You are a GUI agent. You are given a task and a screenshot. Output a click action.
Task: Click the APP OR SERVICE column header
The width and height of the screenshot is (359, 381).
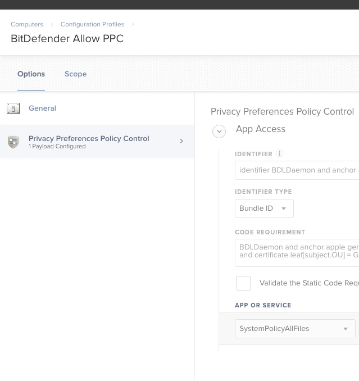click(x=263, y=305)
